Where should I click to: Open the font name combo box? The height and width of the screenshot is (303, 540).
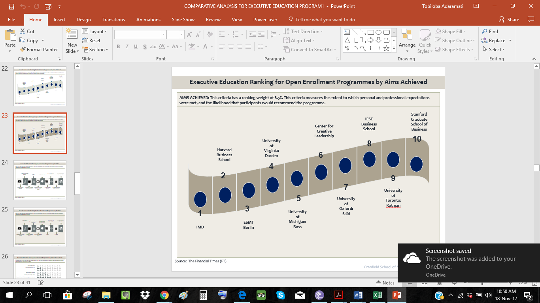click(x=140, y=35)
